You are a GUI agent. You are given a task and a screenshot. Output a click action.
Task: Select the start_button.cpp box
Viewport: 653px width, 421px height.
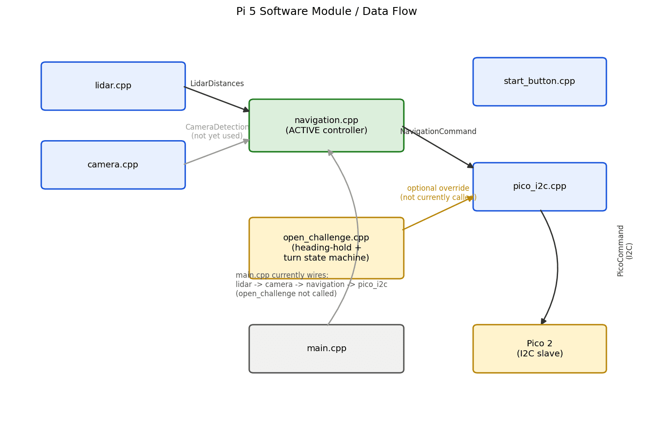(x=540, y=82)
